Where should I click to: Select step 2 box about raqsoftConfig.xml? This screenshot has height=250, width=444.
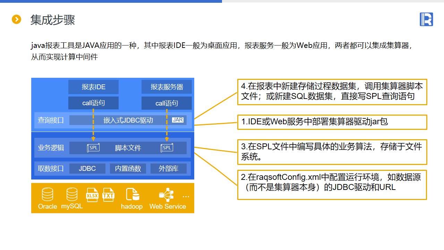pos(332,185)
